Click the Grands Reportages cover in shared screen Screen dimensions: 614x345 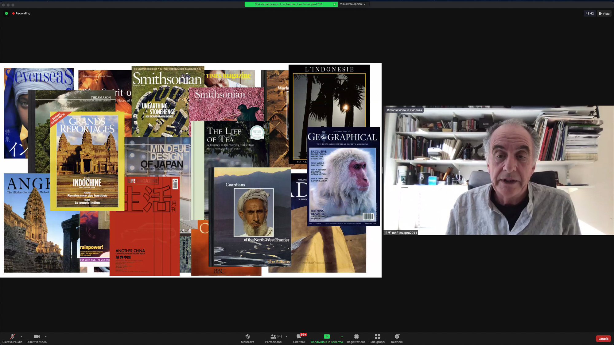click(87, 161)
